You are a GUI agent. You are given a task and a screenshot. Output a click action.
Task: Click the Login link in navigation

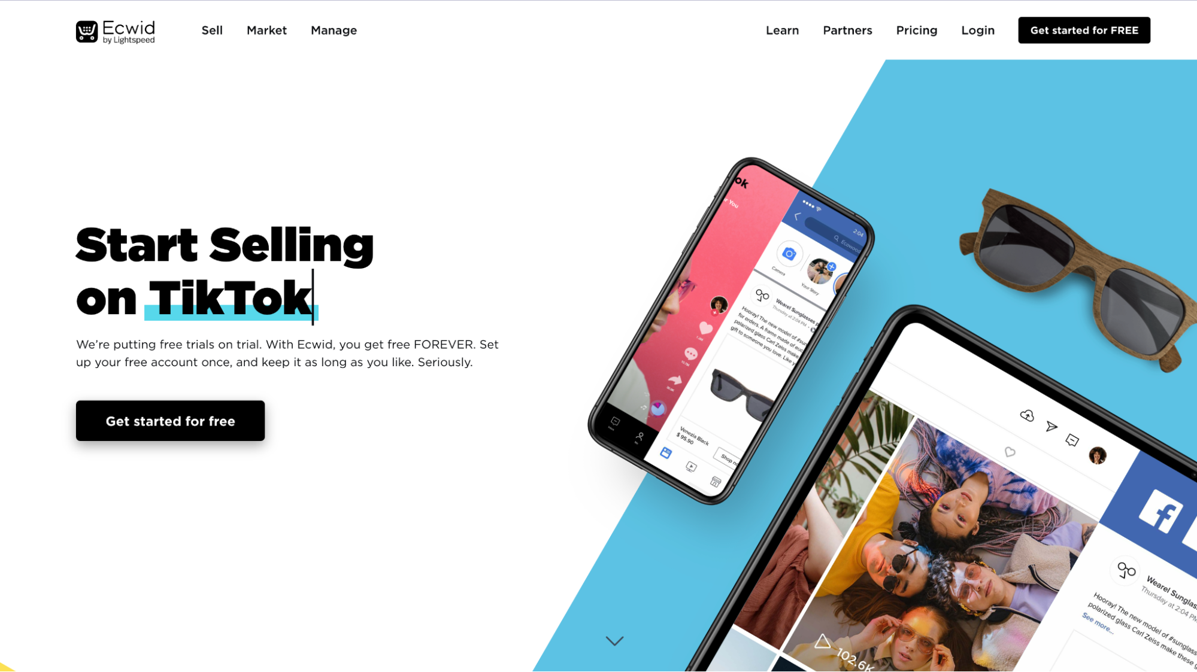point(978,31)
